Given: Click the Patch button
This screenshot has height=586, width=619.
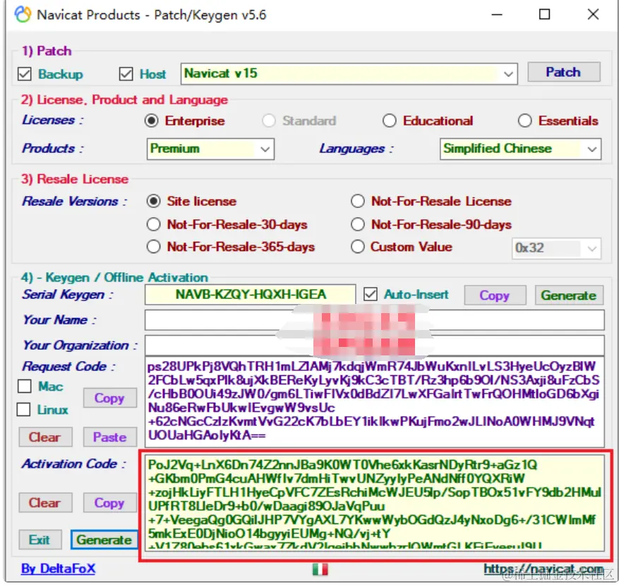Looking at the screenshot, I should point(564,72).
